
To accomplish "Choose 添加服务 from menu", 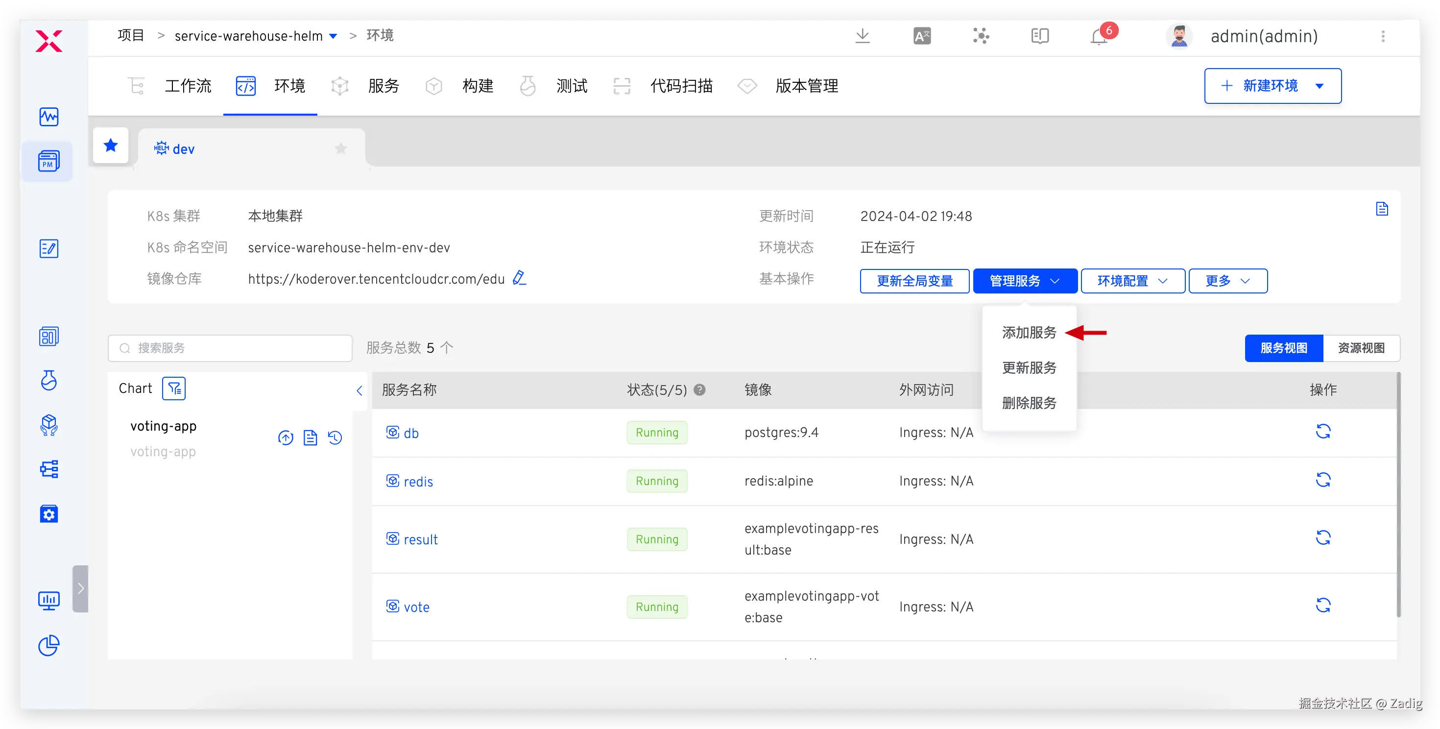I will 1029,333.
